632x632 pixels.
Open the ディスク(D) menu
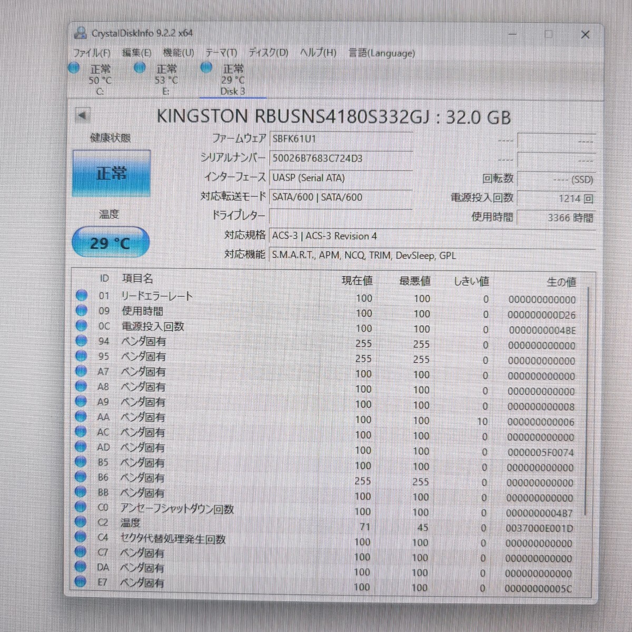[268, 53]
